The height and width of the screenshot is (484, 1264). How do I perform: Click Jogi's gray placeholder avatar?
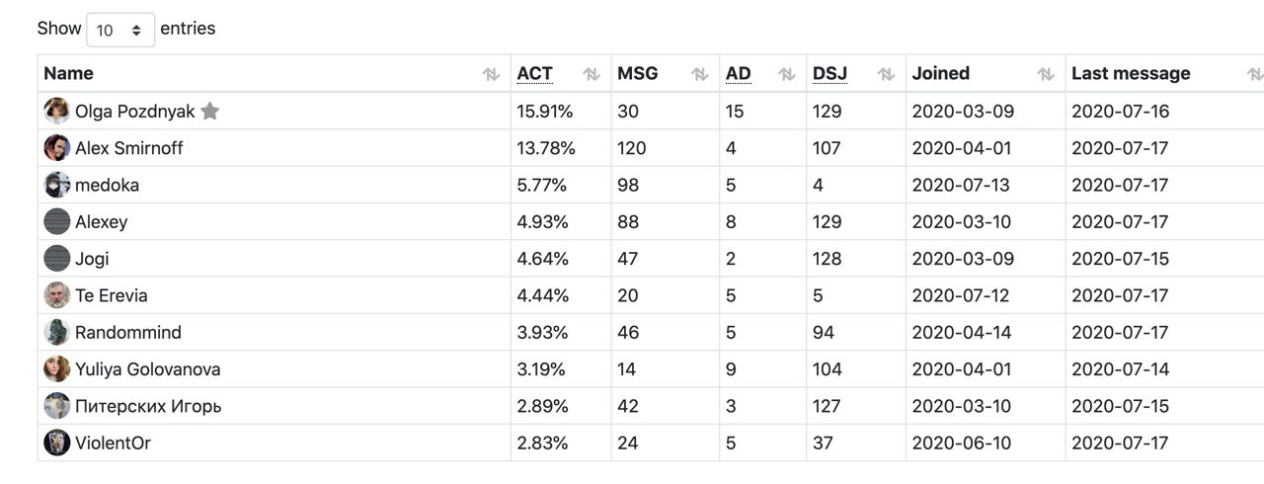click(x=56, y=259)
